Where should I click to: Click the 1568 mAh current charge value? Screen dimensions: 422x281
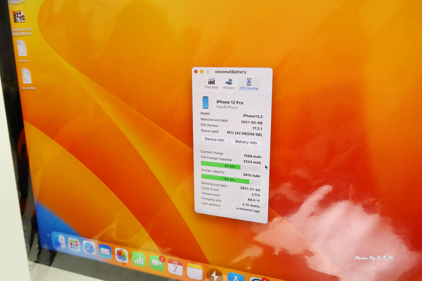252,156
